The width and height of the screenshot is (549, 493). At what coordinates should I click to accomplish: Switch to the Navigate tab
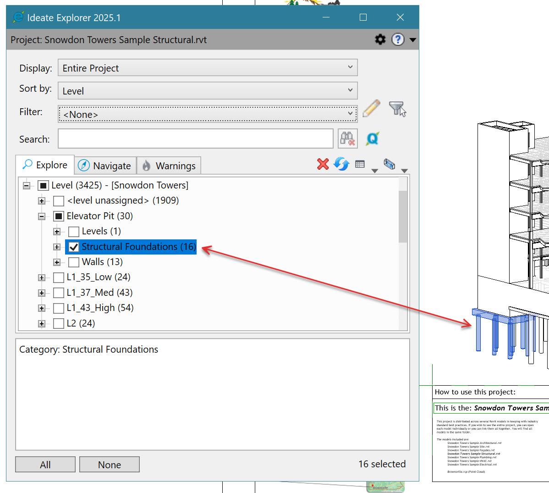coord(105,166)
